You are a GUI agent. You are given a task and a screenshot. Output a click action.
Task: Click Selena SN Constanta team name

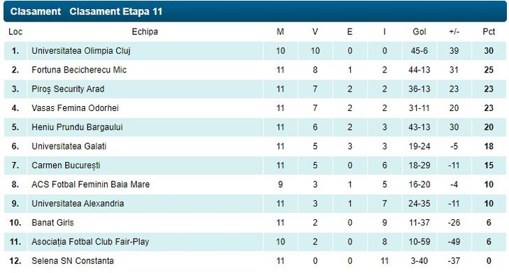pos(73,261)
